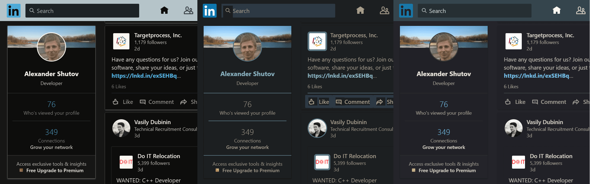
Task: Focus the Search field in the leftmost panel
Action: (82, 11)
